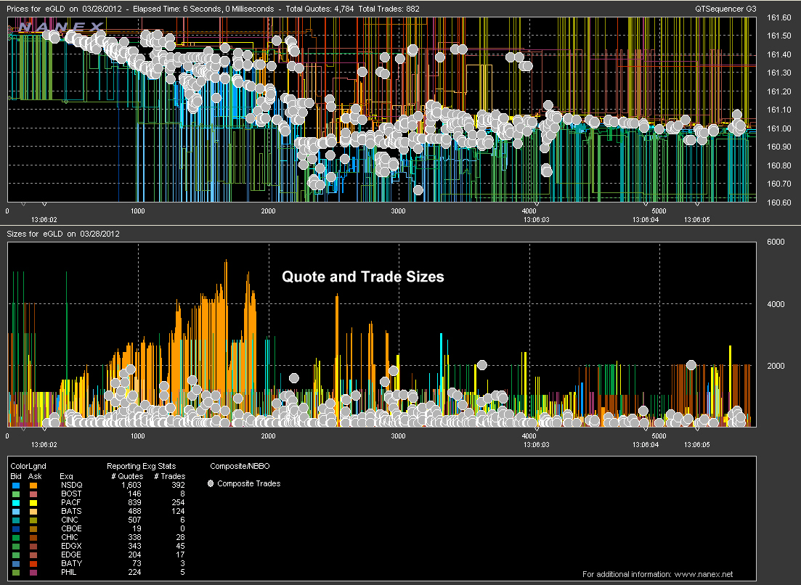Select the 'QTSequencer G3' label
The height and width of the screenshot is (585, 801).
pyautogui.click(x=725, y=9)
